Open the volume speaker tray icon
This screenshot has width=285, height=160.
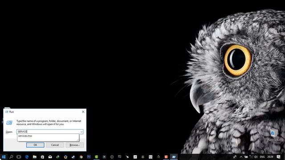point(256,157)
